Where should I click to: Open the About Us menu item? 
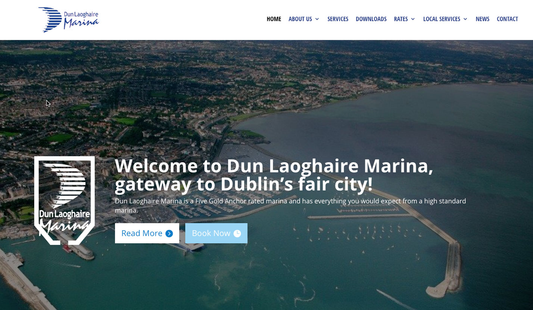[x=300, y=19]
